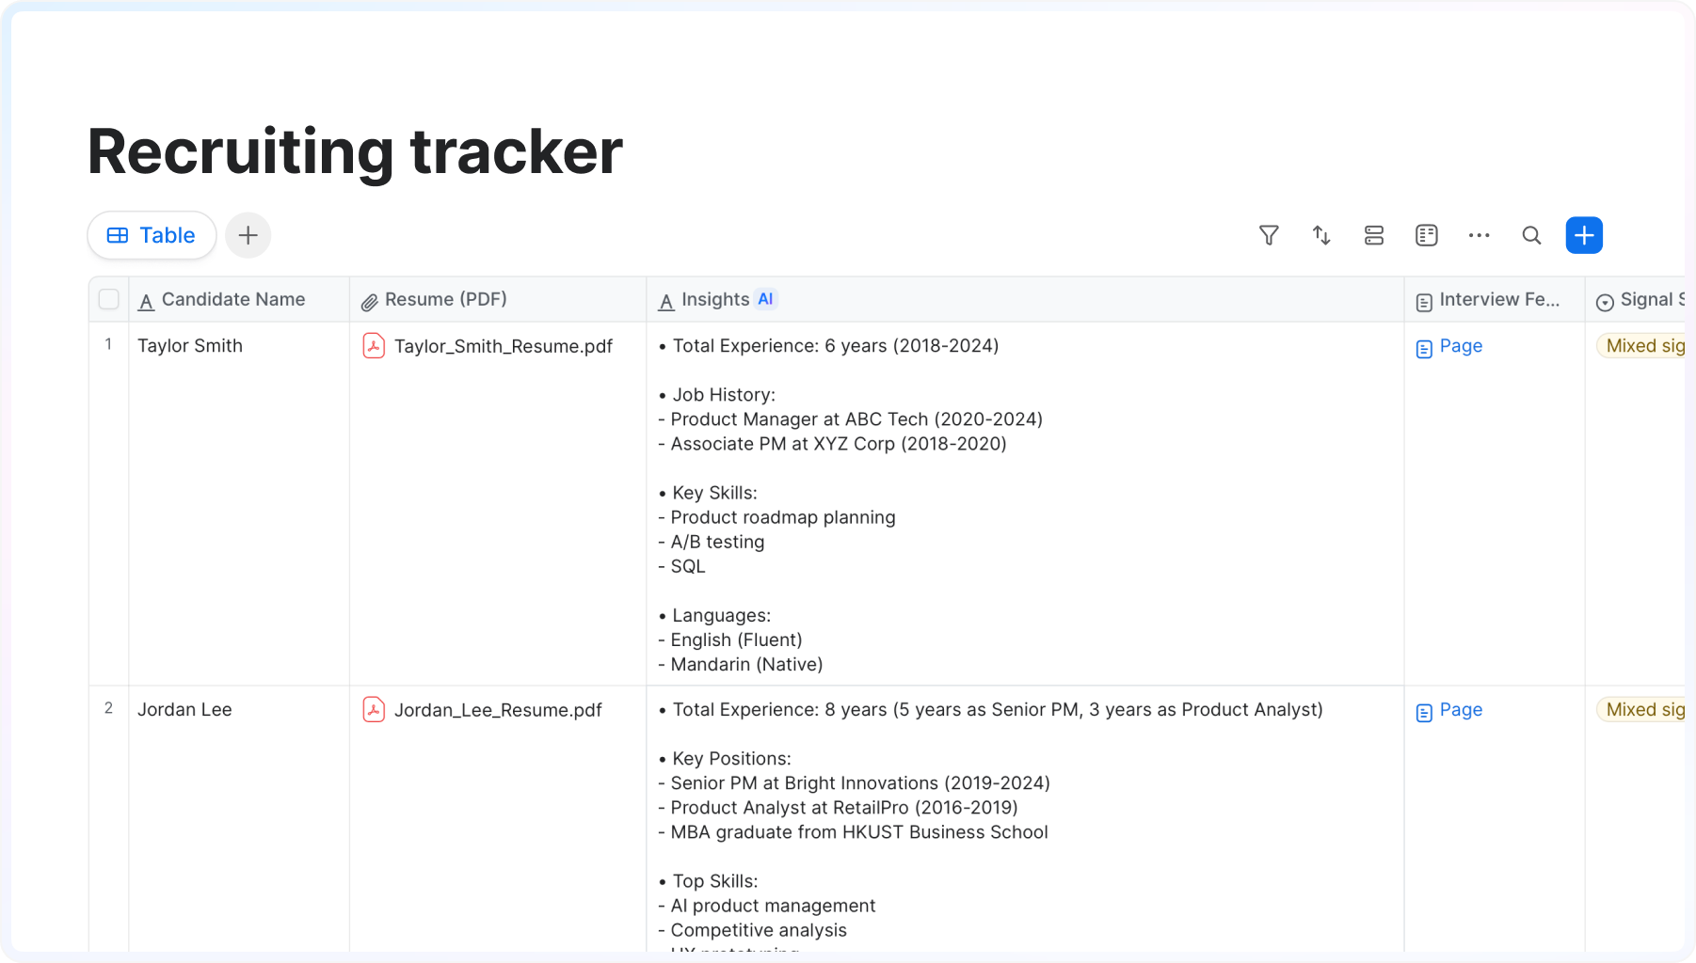Click Taylor Smith's PDF file icon
Image resolution: width=1696 pixels, height=963 pixels.
[374, 346]
